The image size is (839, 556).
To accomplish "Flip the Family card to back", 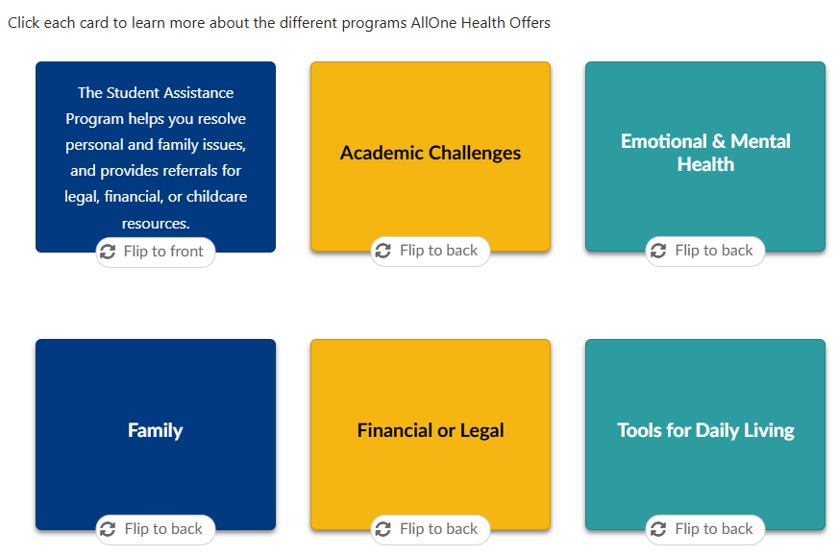I will [x=155, y=529].
